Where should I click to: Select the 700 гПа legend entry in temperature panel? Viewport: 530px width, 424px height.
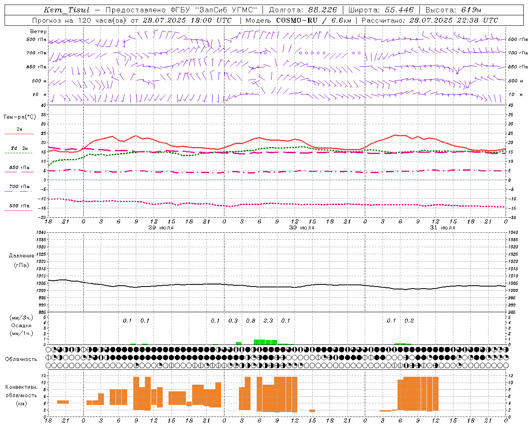(x=19, y=187)
